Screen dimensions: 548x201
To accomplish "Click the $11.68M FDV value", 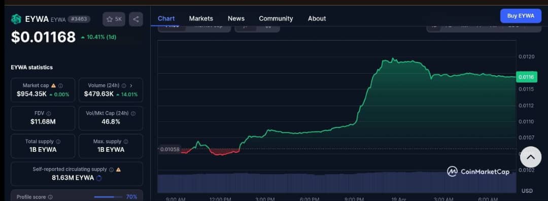I will (x=43, y=122).
